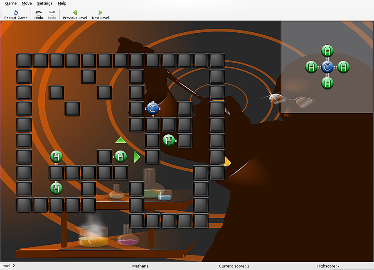
Task: Click the left hydrogen in the molecule preview
Action: 311,67
